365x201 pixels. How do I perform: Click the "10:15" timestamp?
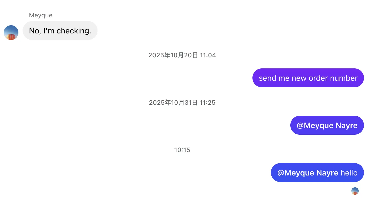(x=182, y=150)
